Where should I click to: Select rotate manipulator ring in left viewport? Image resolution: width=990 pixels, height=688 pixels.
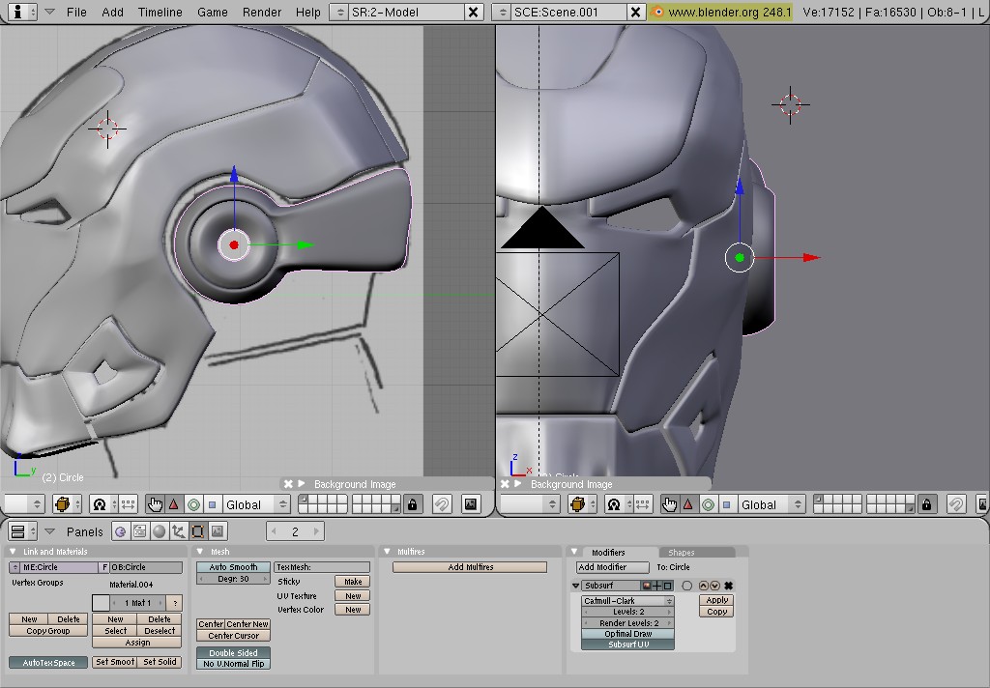point(193,504)
